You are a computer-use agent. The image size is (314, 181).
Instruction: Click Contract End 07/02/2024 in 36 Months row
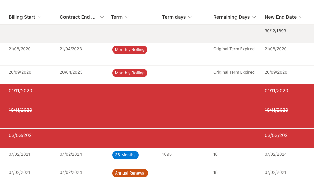pos(71,154)
